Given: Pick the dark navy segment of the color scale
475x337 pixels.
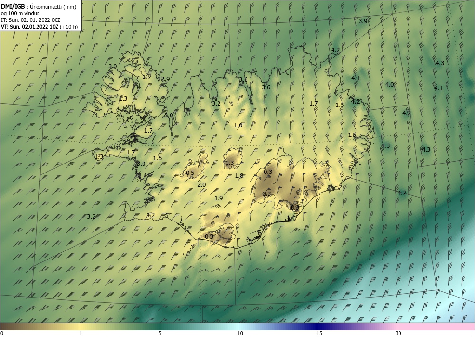Looking at the screenshot, I should pos(318,327).
